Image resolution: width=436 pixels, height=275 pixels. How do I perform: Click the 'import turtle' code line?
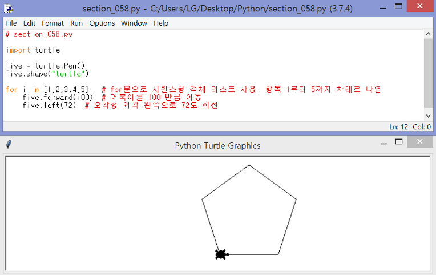[33, 50]
